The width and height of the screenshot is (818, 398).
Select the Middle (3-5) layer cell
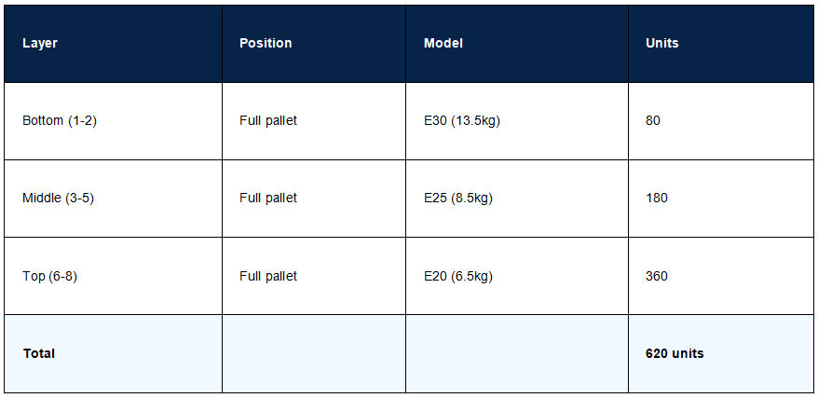[x=114, y=199]
